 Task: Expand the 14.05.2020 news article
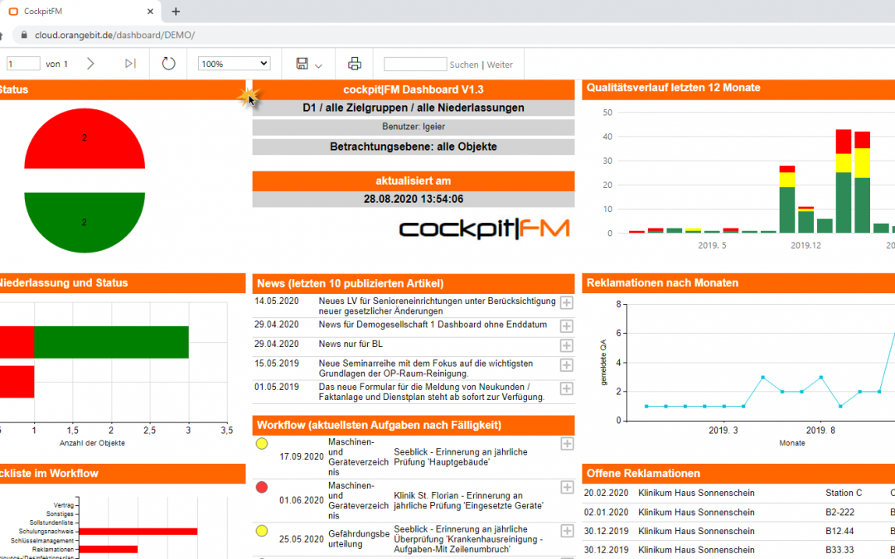[x=567, y=303]
